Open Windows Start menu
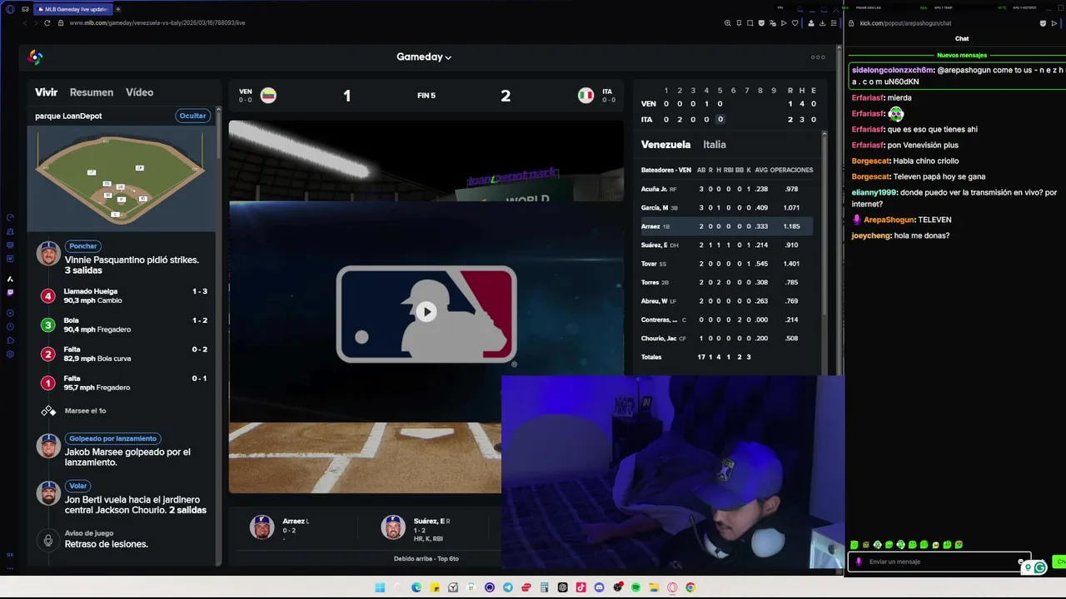Image resolution: width=1066 pixels, height=599 pixels. (380, 587)
